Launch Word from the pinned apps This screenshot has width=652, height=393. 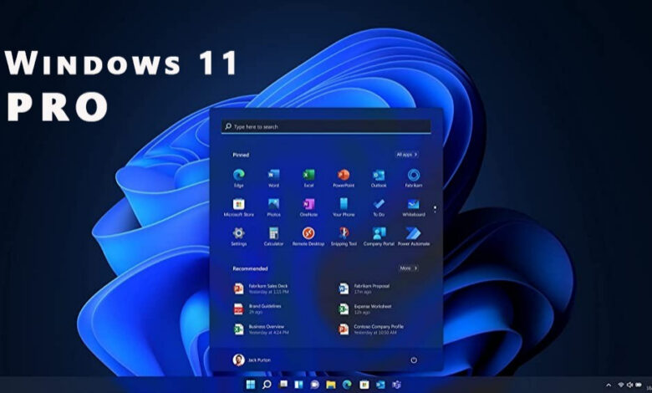tap(273, 176)
